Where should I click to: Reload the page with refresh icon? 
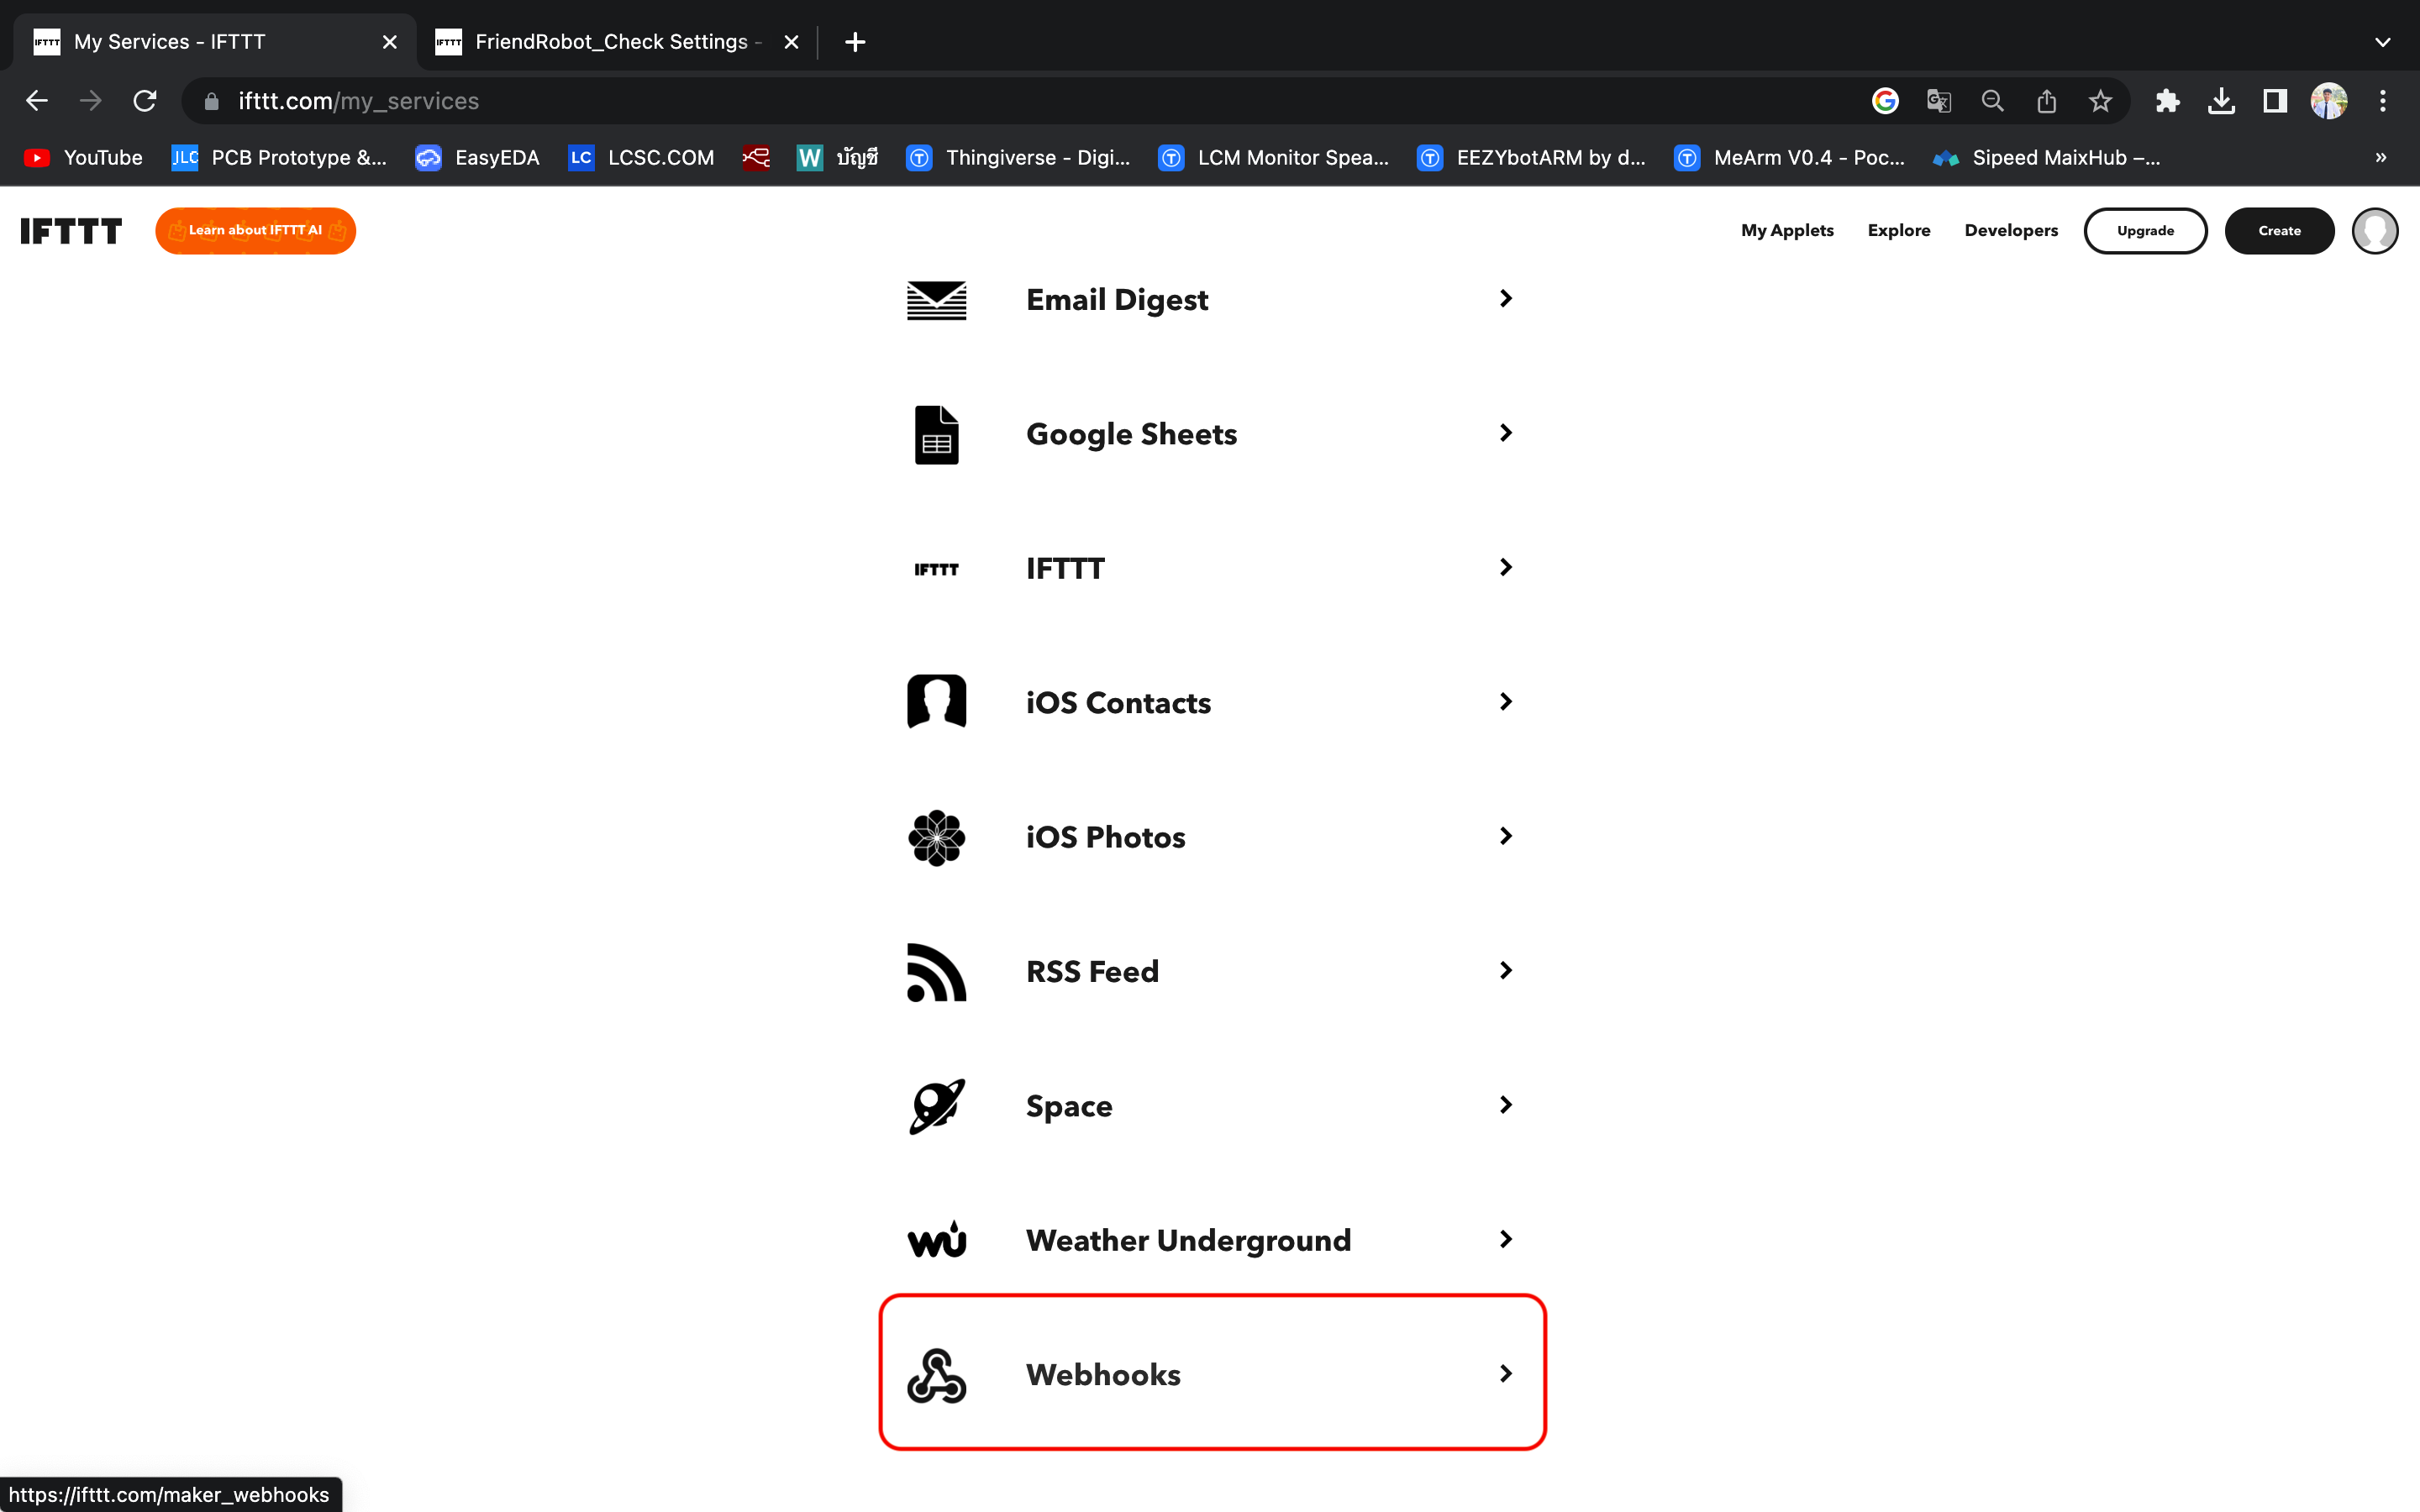(145, 101)
